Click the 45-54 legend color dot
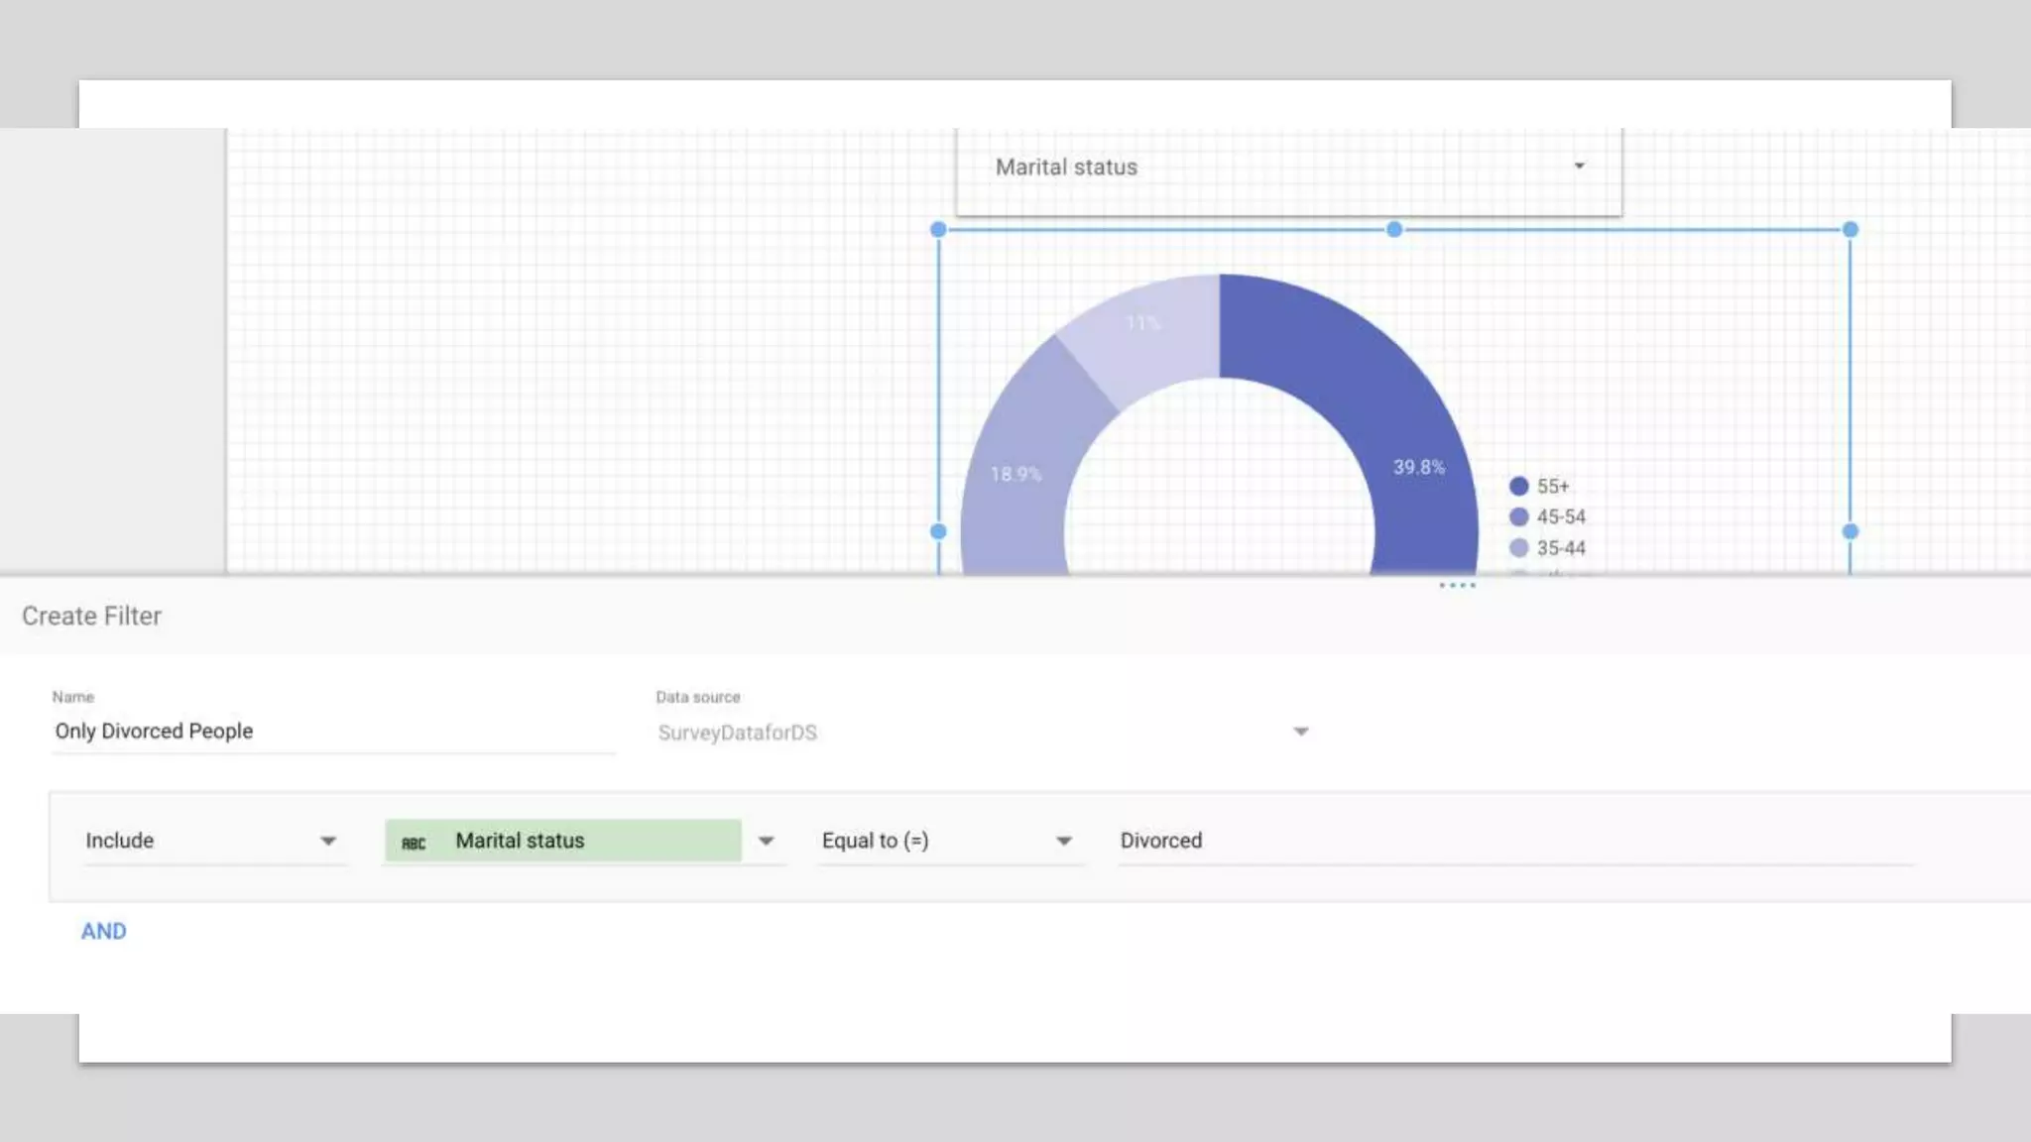Screen dimensions: 2031x1142 (1518, 517)
